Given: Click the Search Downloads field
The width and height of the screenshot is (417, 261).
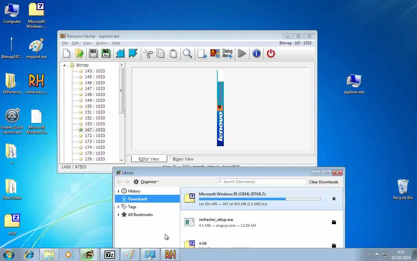Looking at the screenshot, I should 261,182.
